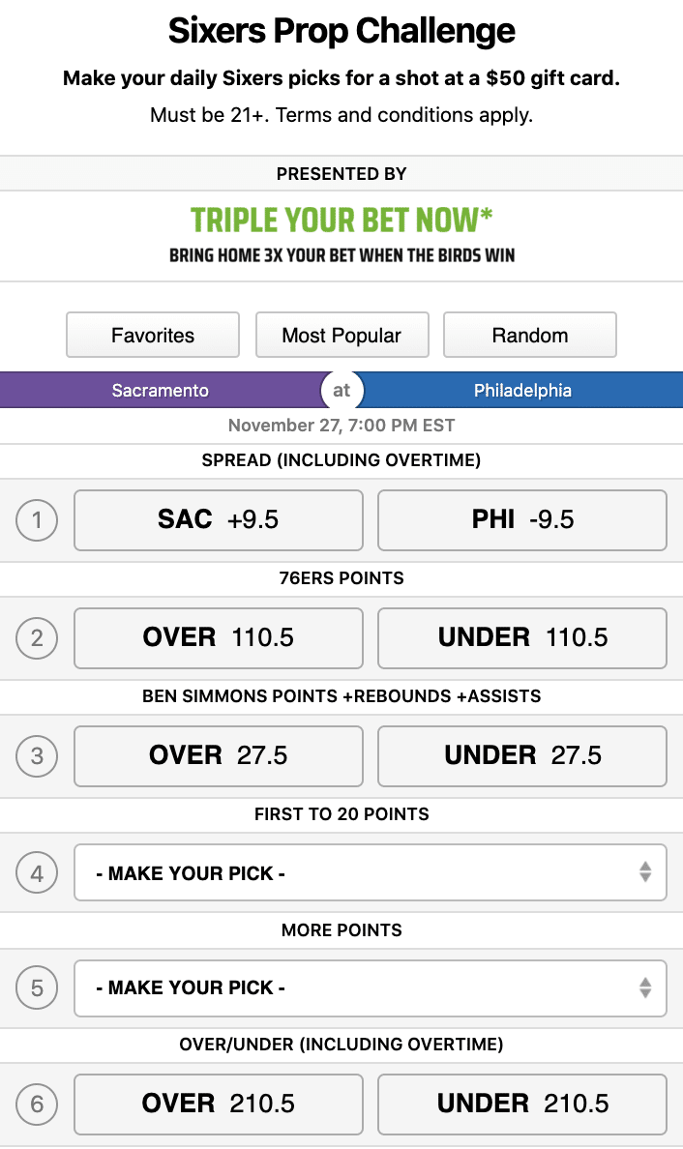This screenshot has height=1149, width=683.
Task: Select UNDER 210.5 game total
Action: [522, 1104]
